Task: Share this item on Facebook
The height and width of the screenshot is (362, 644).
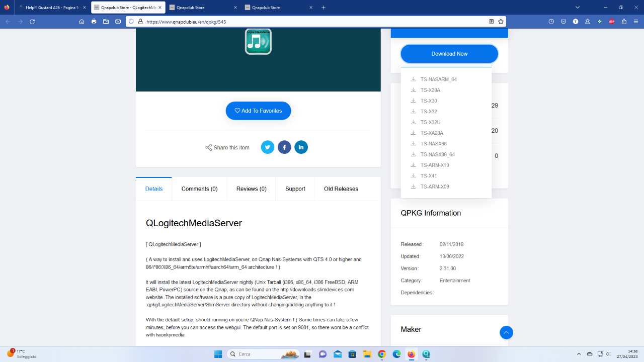Action: [284, 147]
